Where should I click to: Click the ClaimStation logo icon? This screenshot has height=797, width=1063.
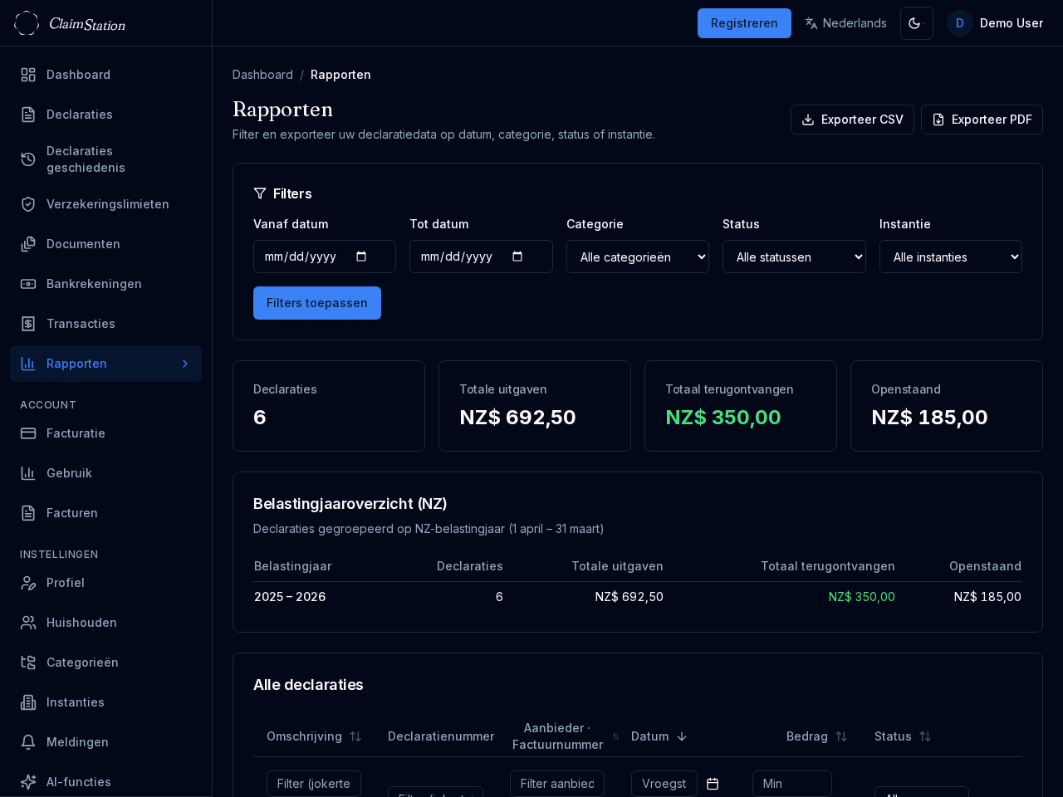point(27,23)
